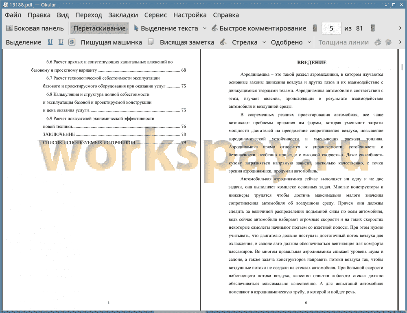
Task: Open the Файл menu
Action: (13, 15)
